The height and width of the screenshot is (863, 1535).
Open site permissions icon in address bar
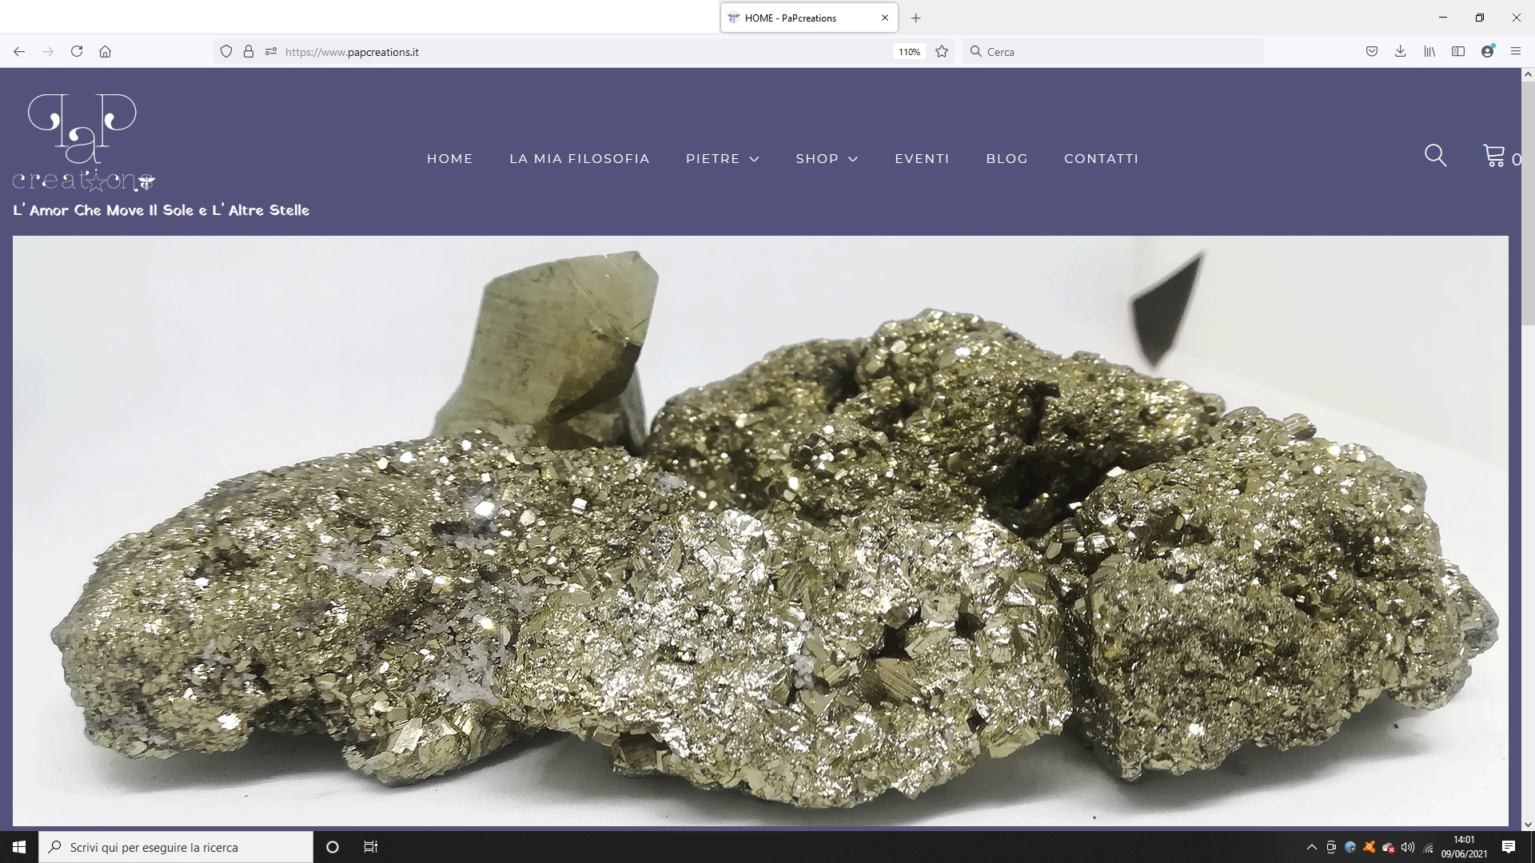click(x=271, y=52)
